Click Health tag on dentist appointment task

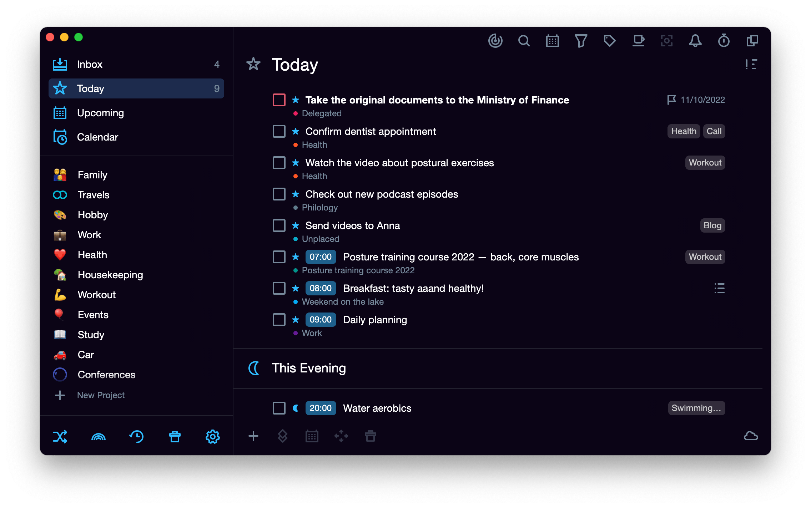pyautogui.click(x=684, y=131)
